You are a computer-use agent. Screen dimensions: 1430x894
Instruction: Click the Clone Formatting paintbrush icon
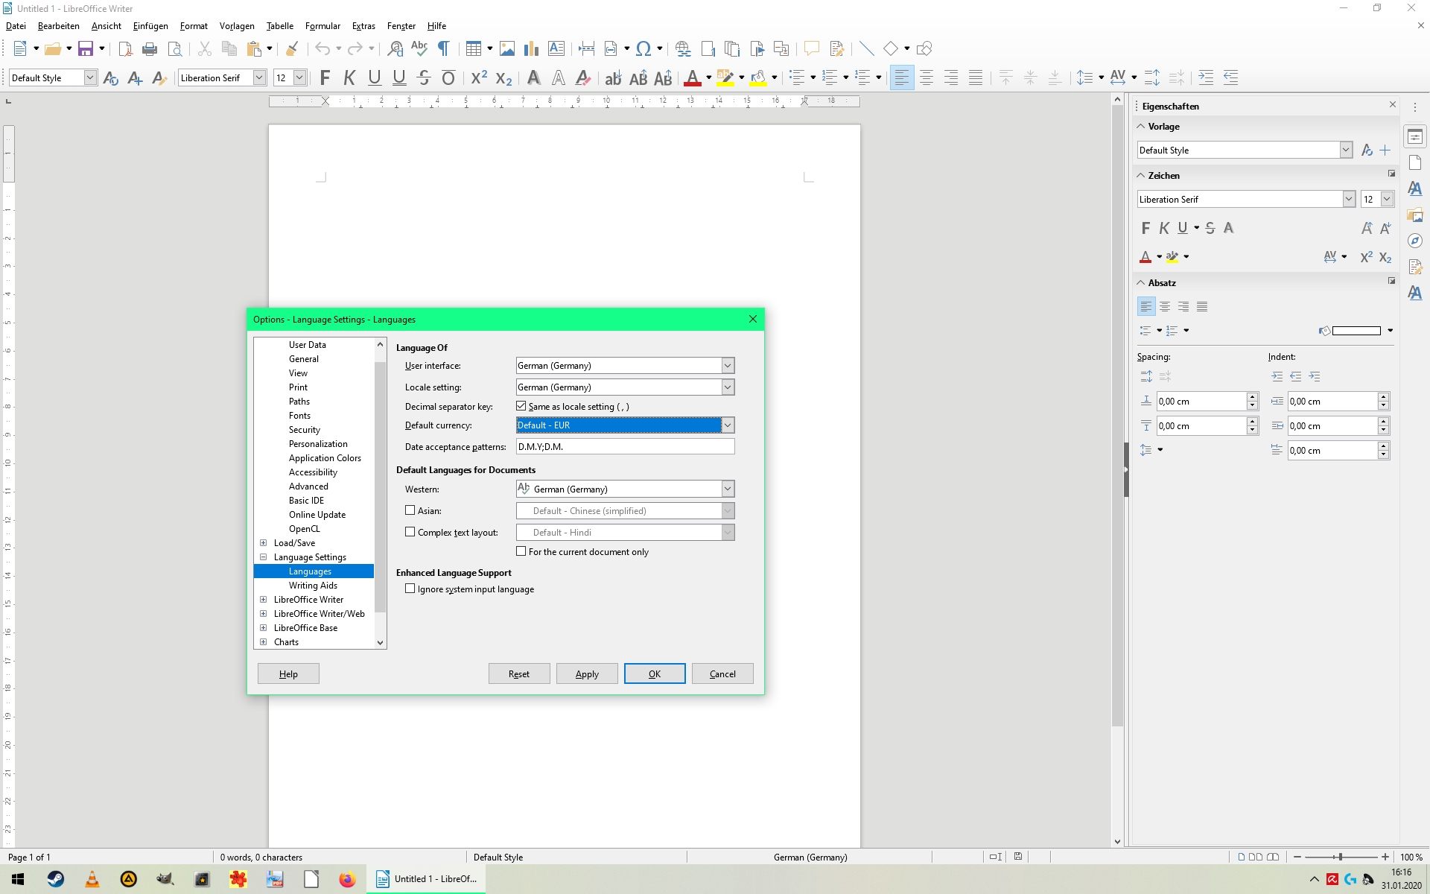292,49
